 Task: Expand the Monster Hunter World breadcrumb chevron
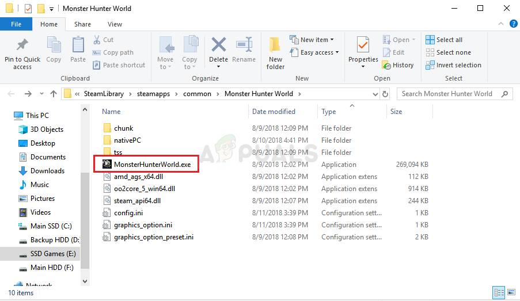point(299,94)
